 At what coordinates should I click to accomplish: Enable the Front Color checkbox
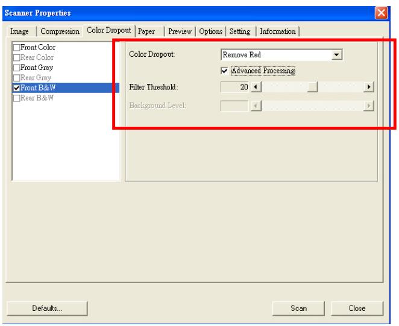[17, 46]
